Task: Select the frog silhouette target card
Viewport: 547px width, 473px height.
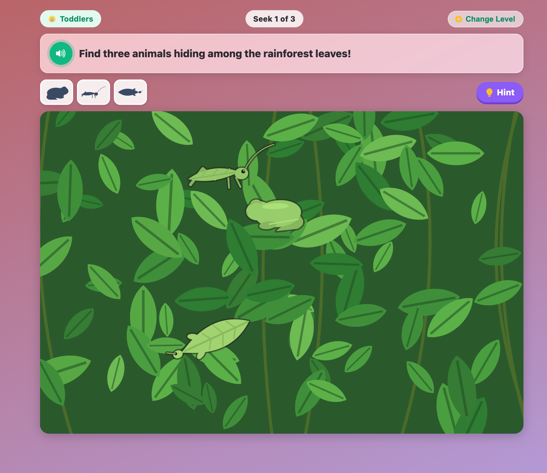Action: [x=57, y=92]
